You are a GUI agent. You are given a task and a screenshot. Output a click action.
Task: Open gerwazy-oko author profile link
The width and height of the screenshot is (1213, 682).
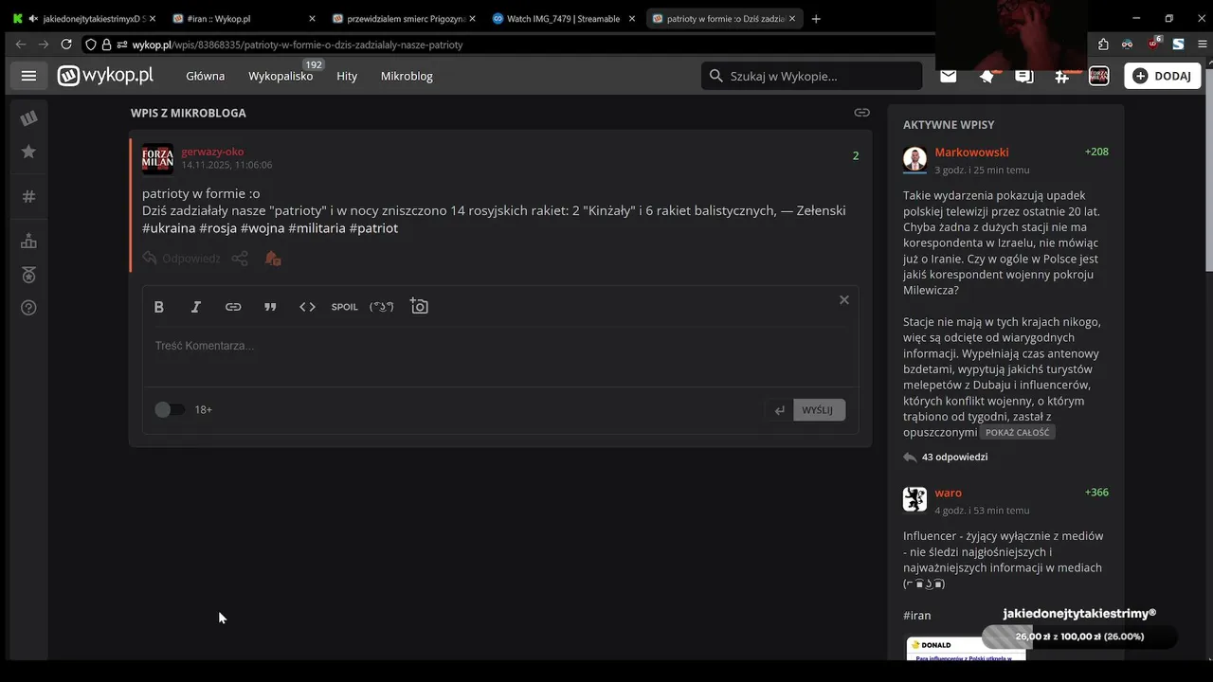click(212, 152)
